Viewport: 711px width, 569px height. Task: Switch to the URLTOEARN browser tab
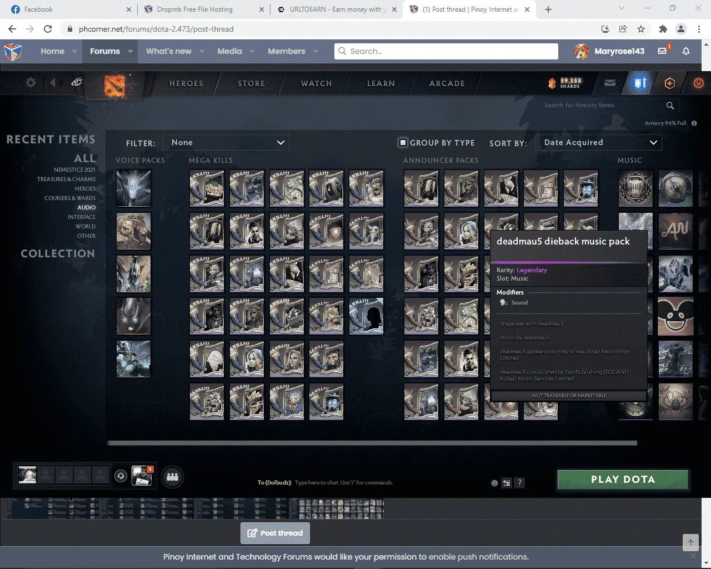(x=336, y=9)
